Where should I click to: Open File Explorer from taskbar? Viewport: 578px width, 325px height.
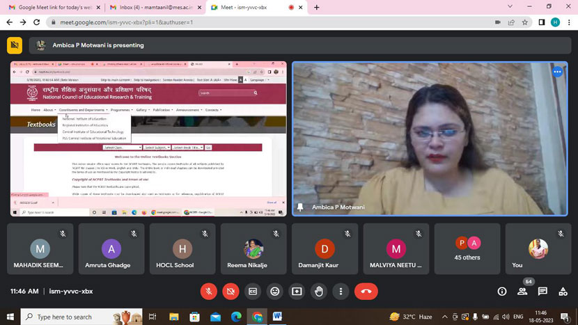tap(174, 317)
